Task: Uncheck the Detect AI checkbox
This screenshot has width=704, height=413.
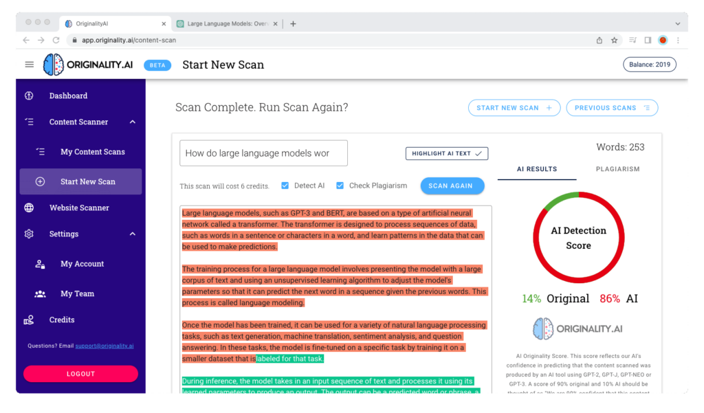Action: click(x=285, y=186)
